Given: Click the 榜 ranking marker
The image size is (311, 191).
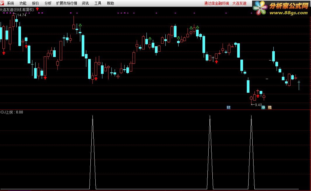Looking at the screenshot, I should 270,107.
